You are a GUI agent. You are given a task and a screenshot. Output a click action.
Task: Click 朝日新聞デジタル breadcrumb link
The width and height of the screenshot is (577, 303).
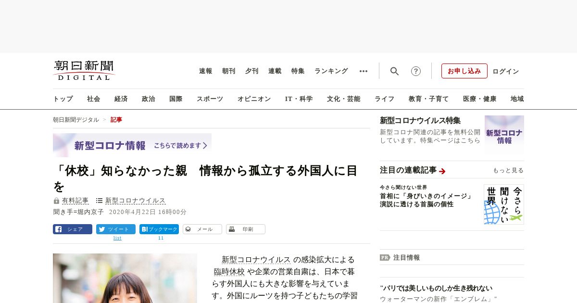[76, 120]
